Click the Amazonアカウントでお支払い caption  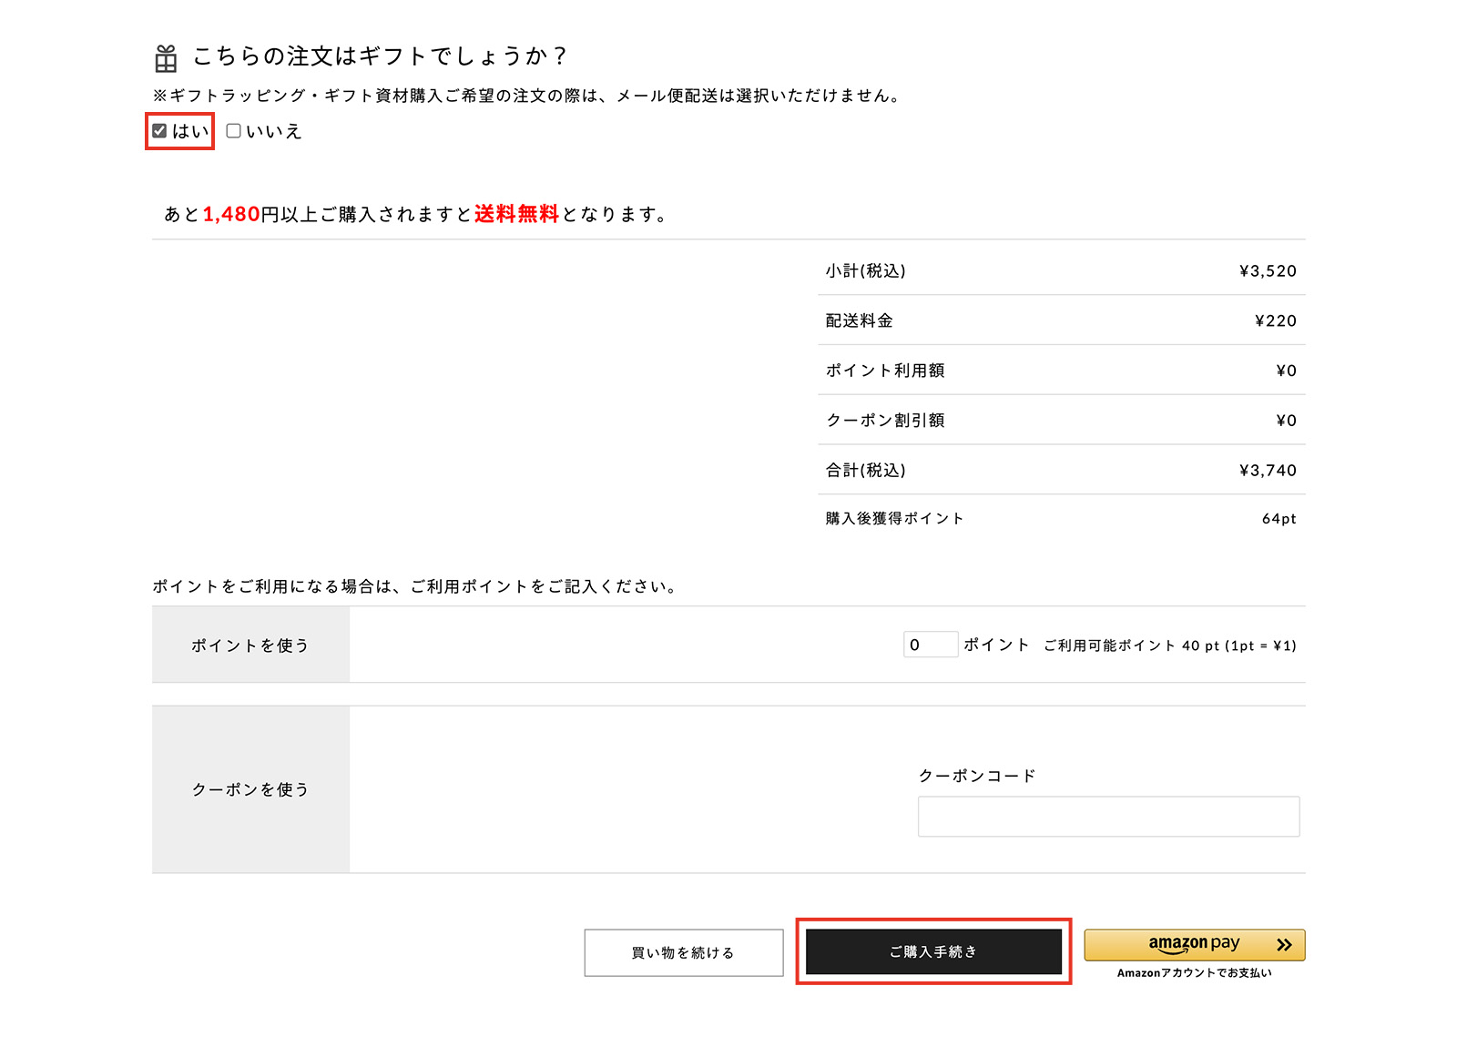tap(1194, 973)
